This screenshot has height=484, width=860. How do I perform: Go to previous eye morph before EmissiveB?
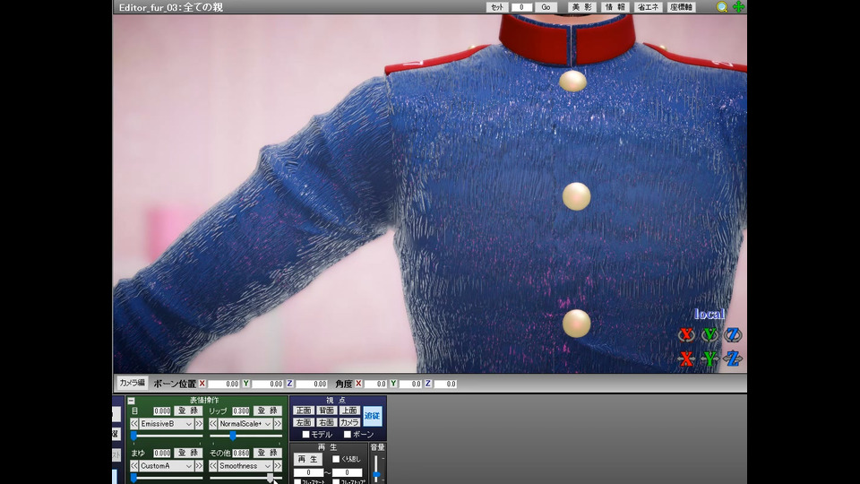tap(134, 424)
